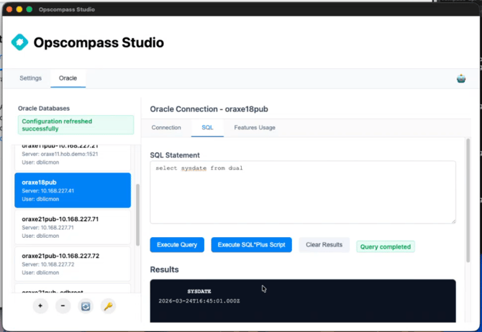The image size is (482, 332).
Task: Open the Settings tab
Action: point(31,78)
